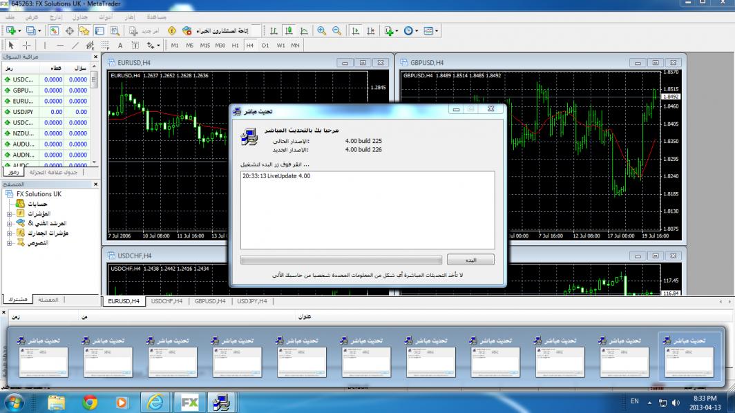Switch to the USDCHF,H4 chart tab

click(166, 301)
